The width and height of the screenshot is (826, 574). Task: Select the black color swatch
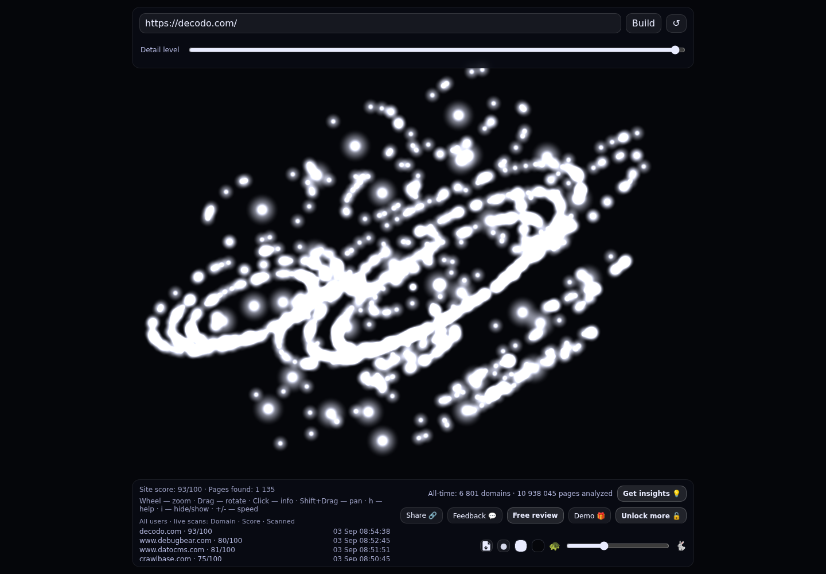click(538, 546)
